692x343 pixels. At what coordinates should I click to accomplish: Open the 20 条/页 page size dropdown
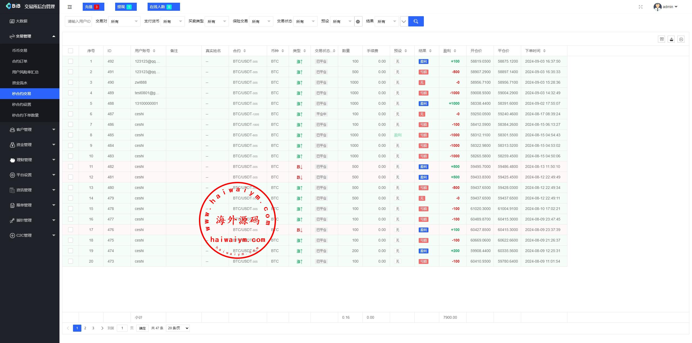tap(178, 328)
